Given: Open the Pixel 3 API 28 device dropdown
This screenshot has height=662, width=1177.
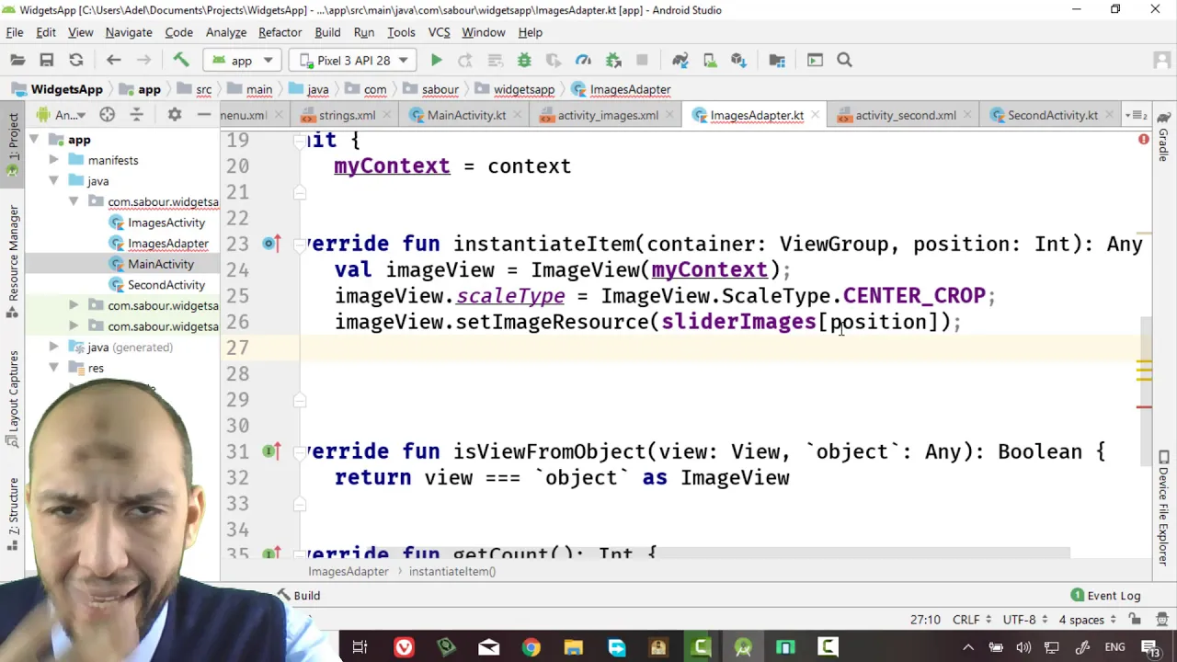Looking at the screenshot, I should (354, 61).
